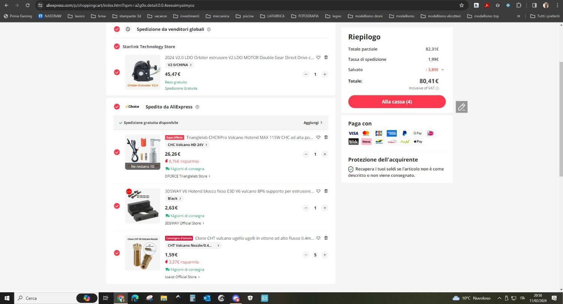Delete Orbiter estrusore V2 from cart

(x=326, y=57)
